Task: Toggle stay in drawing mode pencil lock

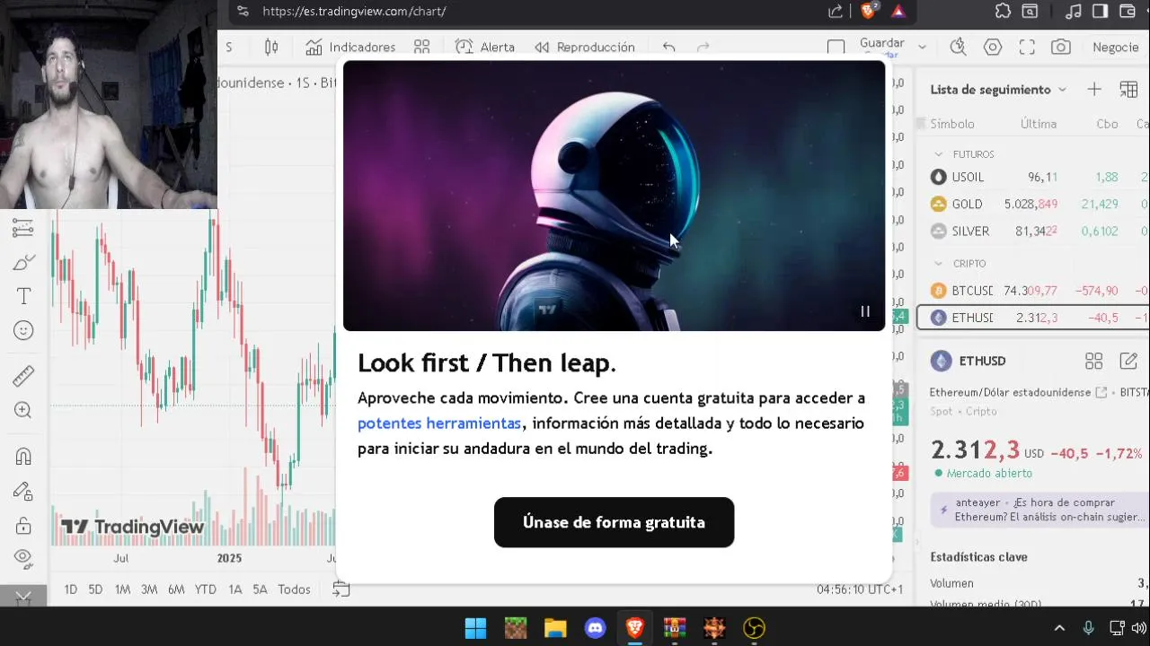Action: 23,491
